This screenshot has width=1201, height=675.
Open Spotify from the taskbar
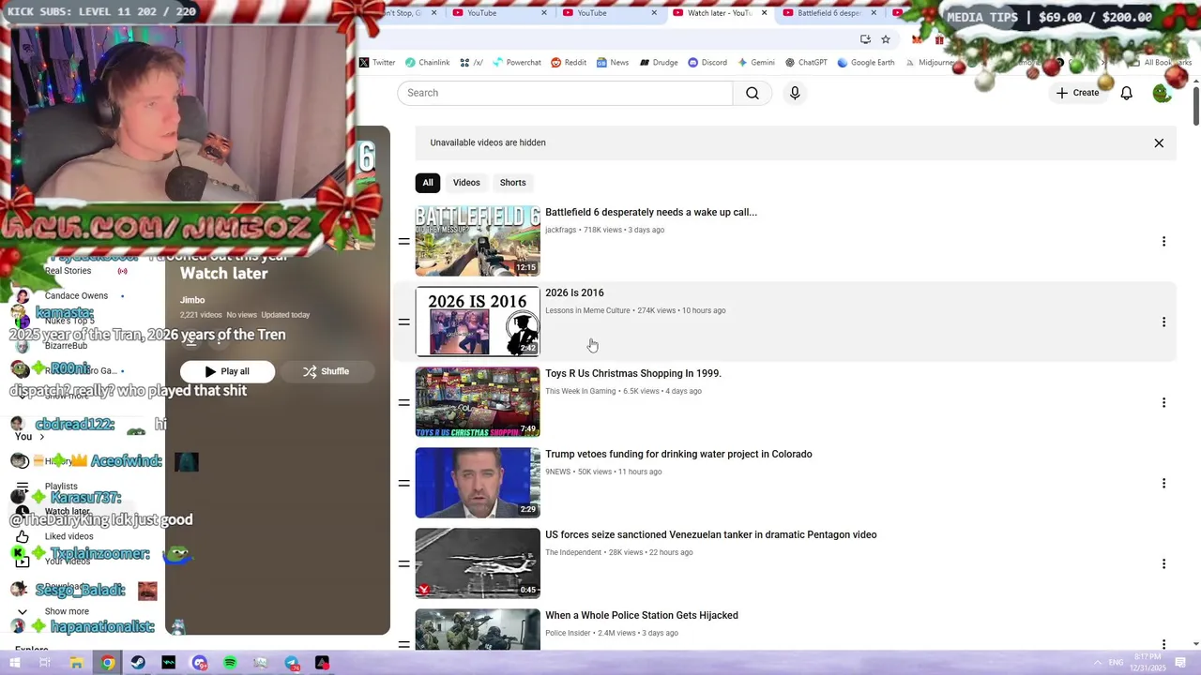tap(230, 663)
